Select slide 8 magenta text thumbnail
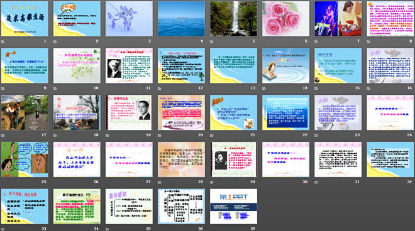This screenshot has height=231, width=415. tap(390, 19)
